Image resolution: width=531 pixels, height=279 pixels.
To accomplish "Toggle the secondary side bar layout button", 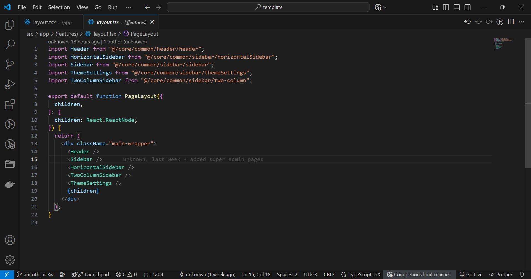I will pyautogui.click(x=467, y=7).
